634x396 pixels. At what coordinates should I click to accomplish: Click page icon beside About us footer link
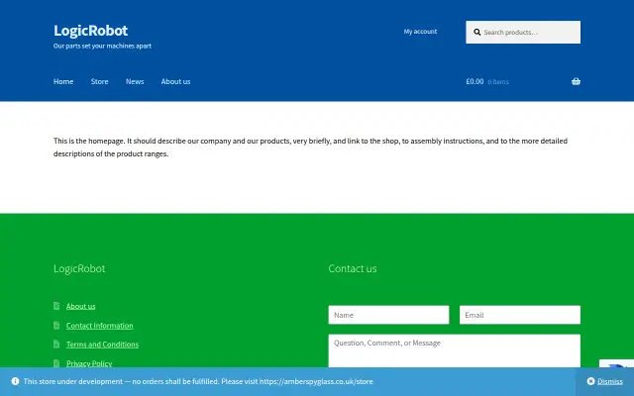[56, 306]
